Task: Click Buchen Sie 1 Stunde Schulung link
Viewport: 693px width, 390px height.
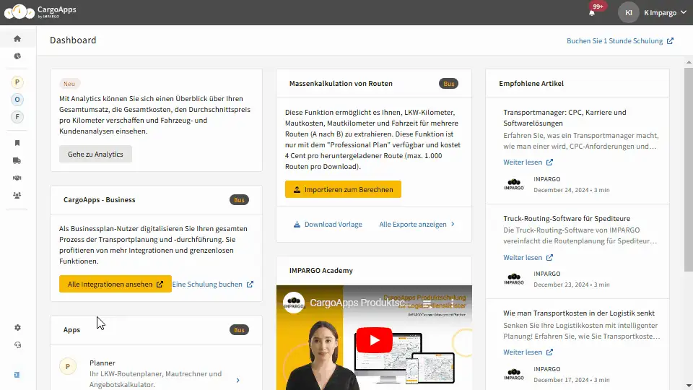Action: coord(620,40)
